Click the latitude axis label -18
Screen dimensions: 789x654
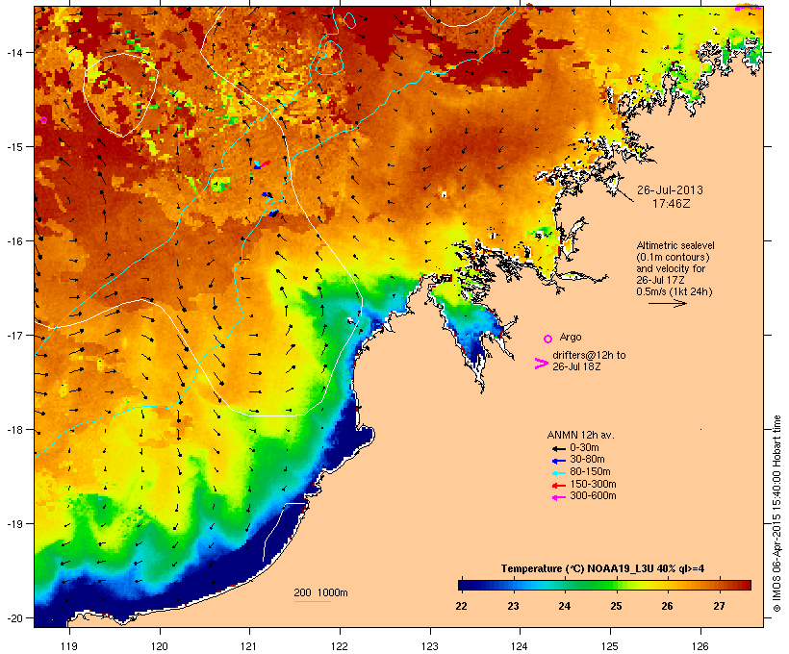(x=13, y=430)
